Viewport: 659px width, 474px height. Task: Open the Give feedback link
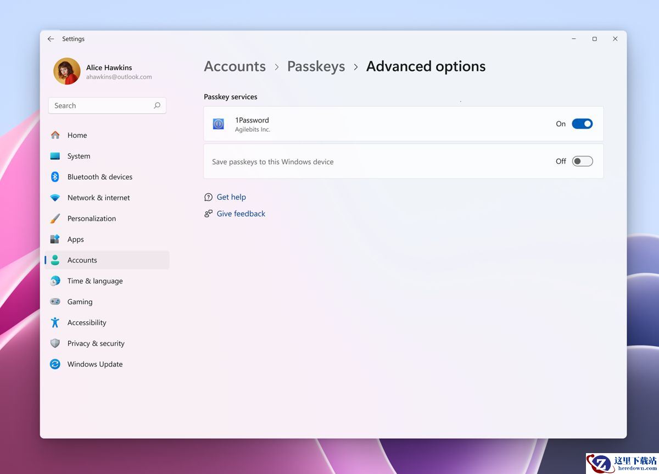[x=241, y=214]
